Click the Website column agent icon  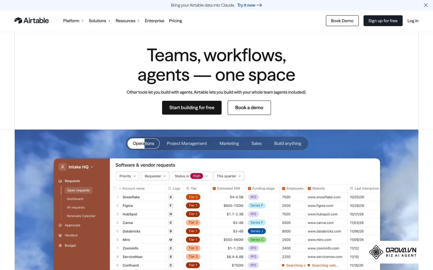coord(309,188)
